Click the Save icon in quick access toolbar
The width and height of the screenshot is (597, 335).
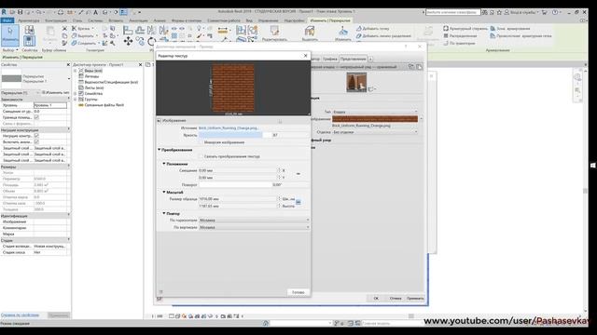[x=21, y=12]
